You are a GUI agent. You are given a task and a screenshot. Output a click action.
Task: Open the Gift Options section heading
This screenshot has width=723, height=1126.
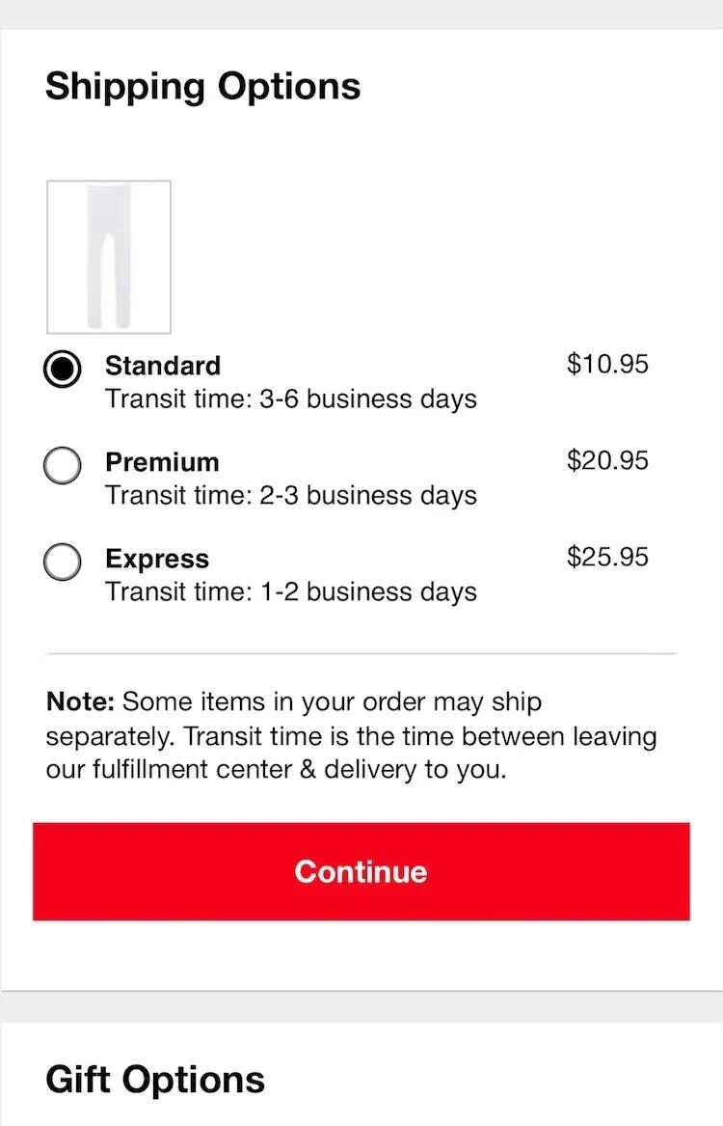[x=154, y=1079]
